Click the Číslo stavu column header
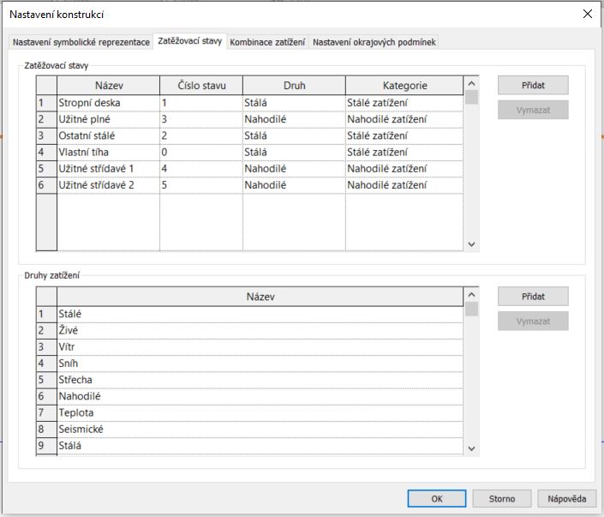604x517 pixels. coord(201,86)
